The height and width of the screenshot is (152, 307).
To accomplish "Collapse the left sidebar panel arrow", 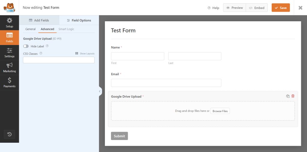I will coord(100,91).
